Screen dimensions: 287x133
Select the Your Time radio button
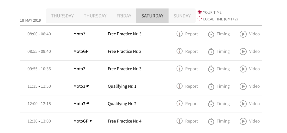[x=200, y=12]
